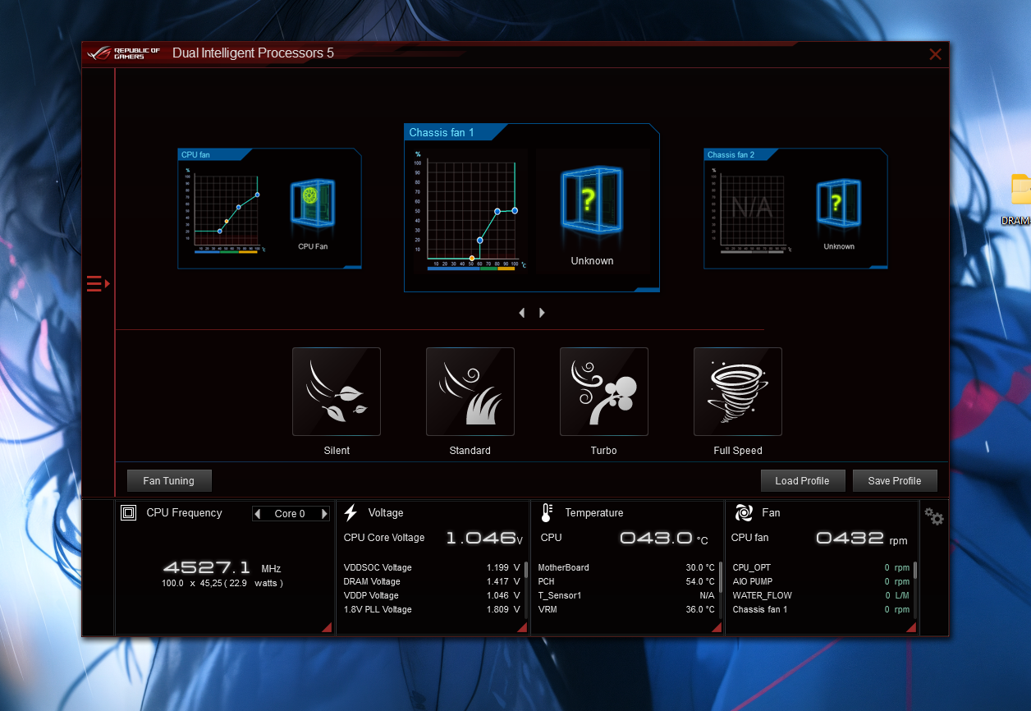The height and width of the screenshot is (711, 1031).
Task: Click the MotherBoard temperature row
Action: point(626,568)
